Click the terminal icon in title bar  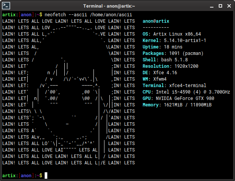tap(6, 6)
